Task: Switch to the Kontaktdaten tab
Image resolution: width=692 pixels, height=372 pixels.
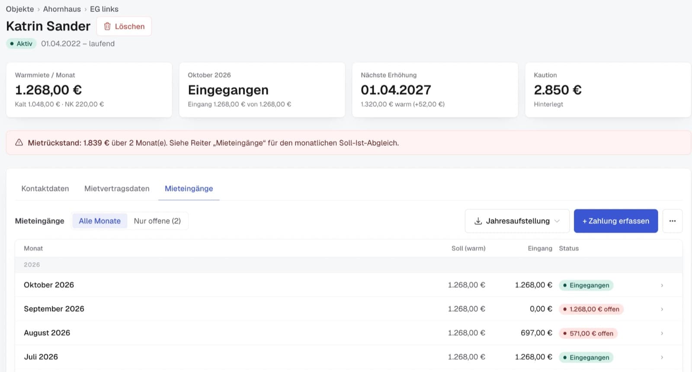Action: point(45,189)
